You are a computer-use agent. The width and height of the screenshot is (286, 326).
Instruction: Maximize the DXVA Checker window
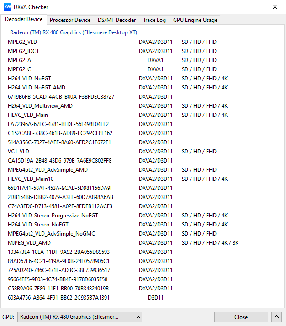[254, 7]
